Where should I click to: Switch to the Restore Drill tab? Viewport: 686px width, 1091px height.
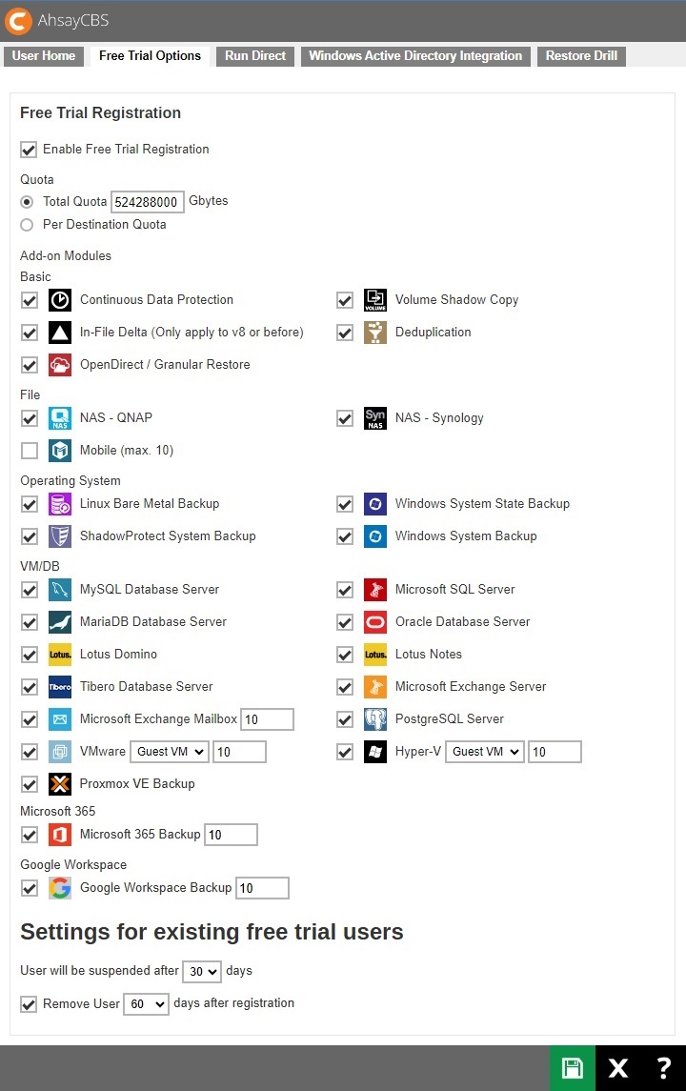click(x=581, y=55)
